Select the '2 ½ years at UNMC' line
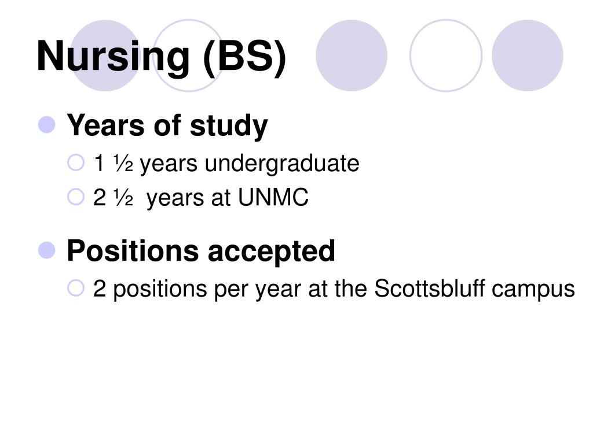 [x=201, y=198]
